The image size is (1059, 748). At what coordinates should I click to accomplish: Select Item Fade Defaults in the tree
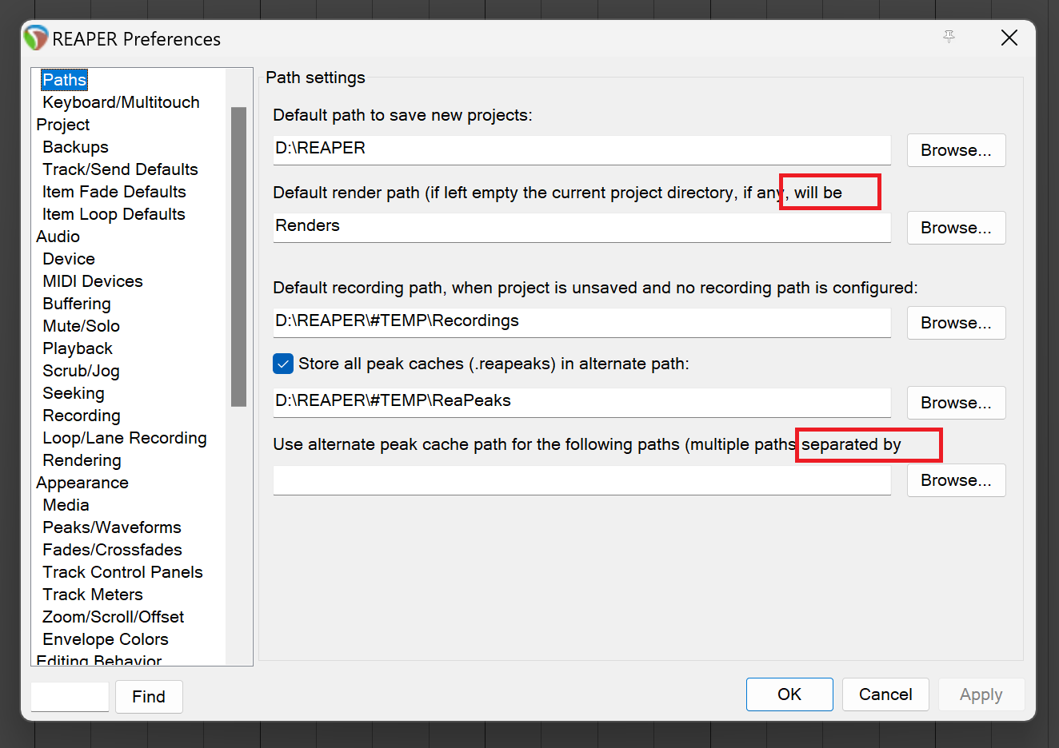point(114,192)
